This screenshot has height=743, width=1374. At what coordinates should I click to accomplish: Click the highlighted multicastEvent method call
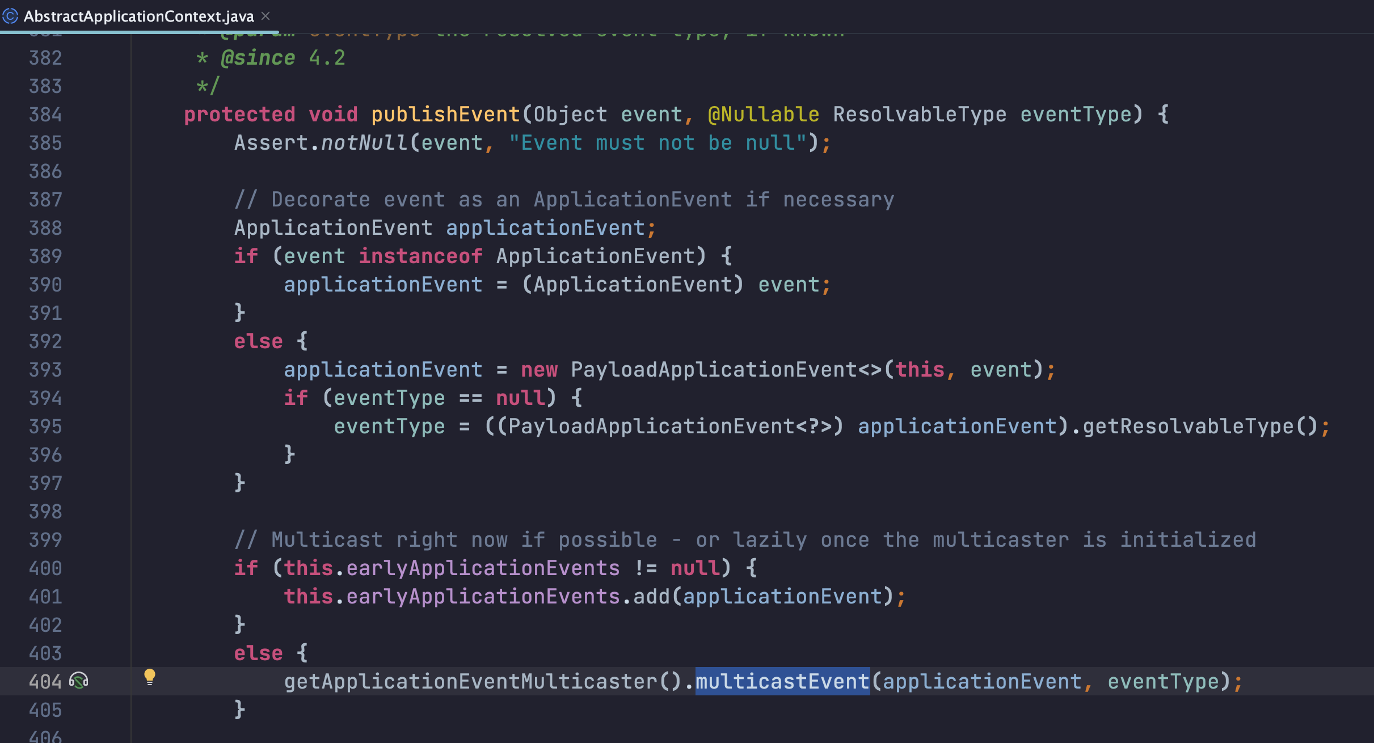pyautogui.click(x=782, y=681)
